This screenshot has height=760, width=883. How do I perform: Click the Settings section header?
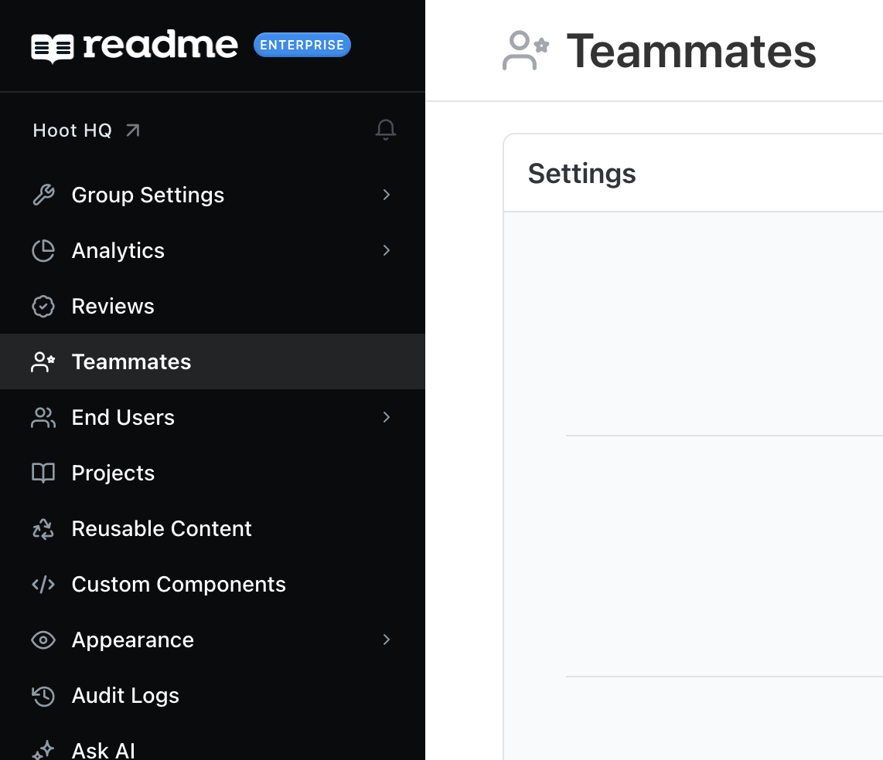click(581, 173)
